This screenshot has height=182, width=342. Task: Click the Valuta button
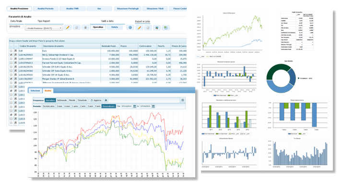click(115, 27)
